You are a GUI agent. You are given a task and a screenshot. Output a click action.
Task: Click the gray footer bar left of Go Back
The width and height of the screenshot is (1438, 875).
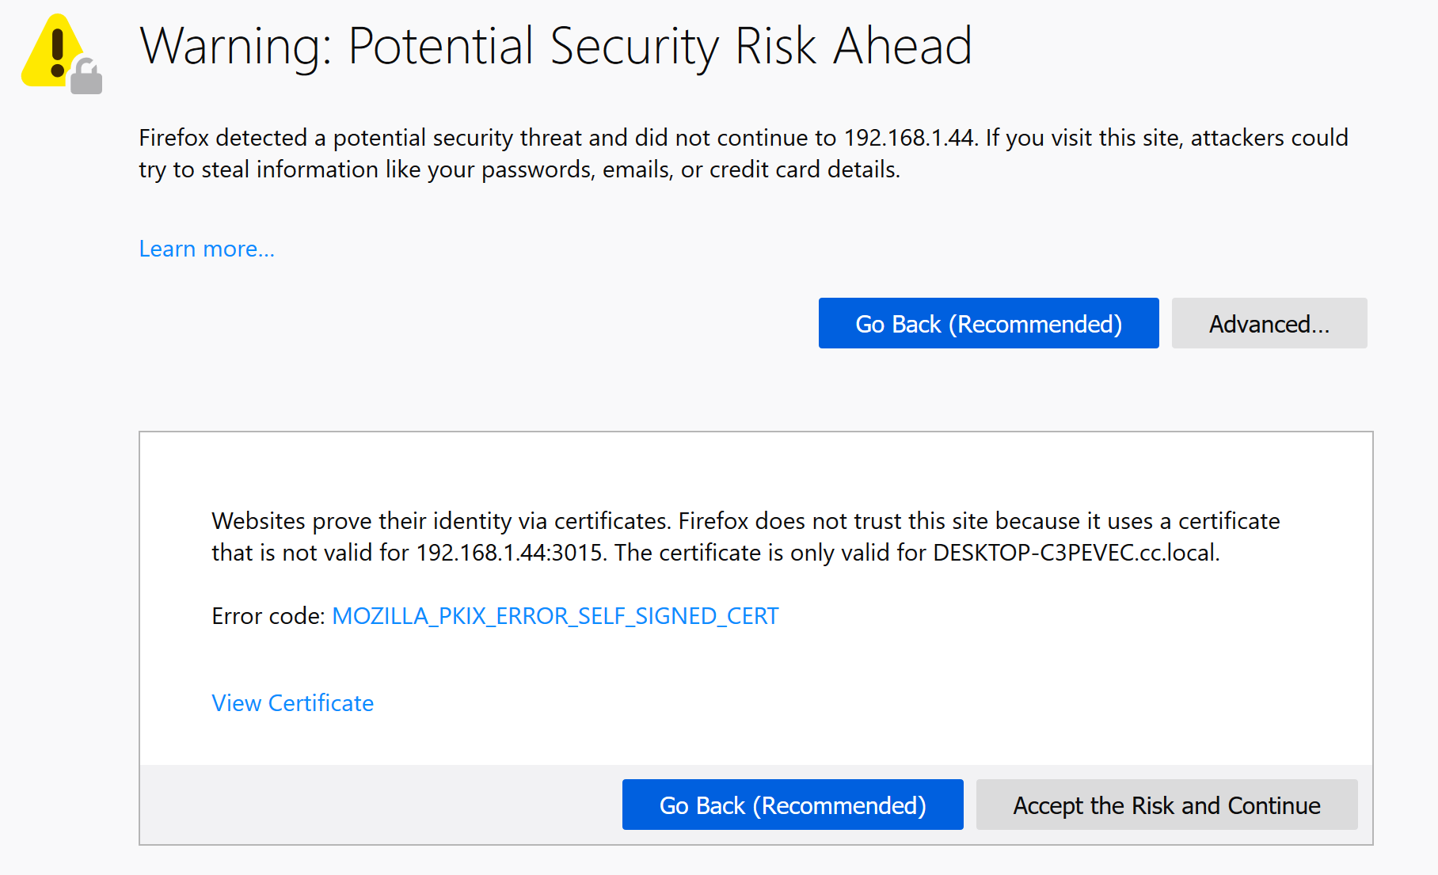[380, 805]
